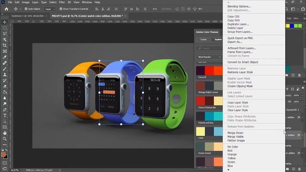The width and height of the screenshot is (306, 172).
Task: Align left edges icon in options bar
Action: tap(97, 9)
